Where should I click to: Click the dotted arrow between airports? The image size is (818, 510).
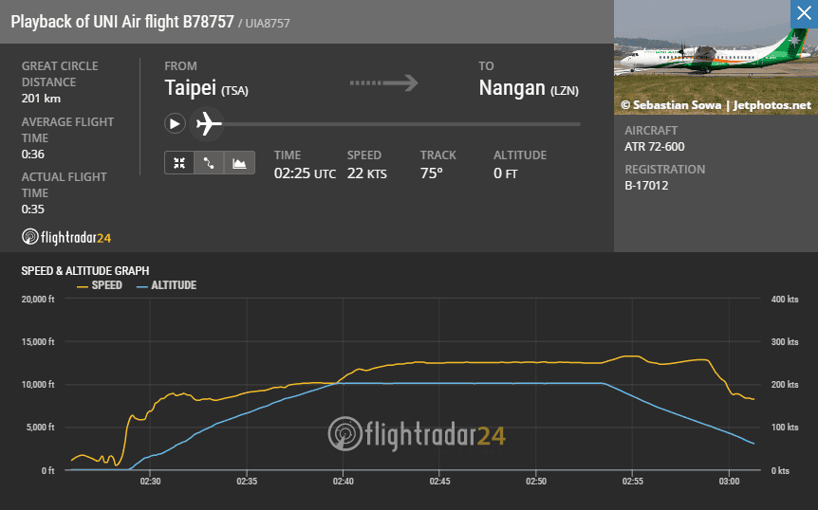(383, 83)
